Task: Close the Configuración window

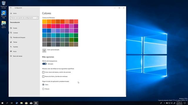Action: pos(124,8)
